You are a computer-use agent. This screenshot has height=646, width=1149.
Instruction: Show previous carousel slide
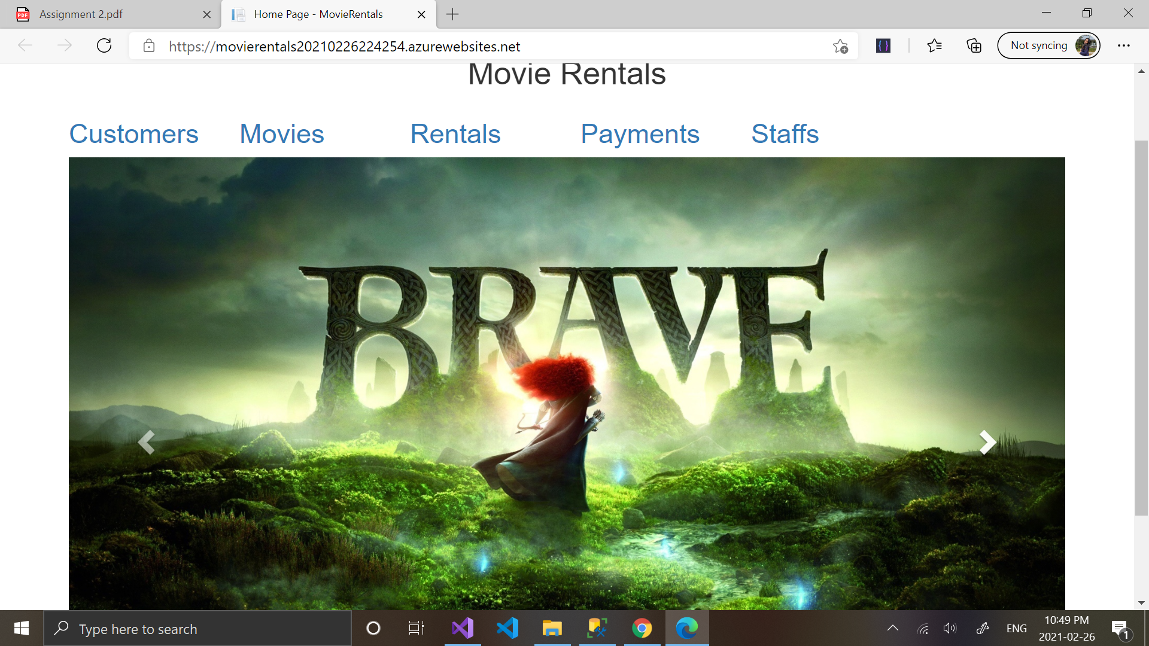(x=146, y=443)
